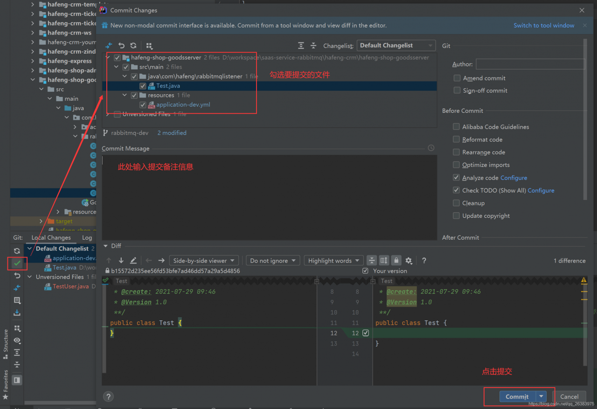Toggle the lock read-only icon in Diff toolbar
The image size is (597, 409).
396,261
